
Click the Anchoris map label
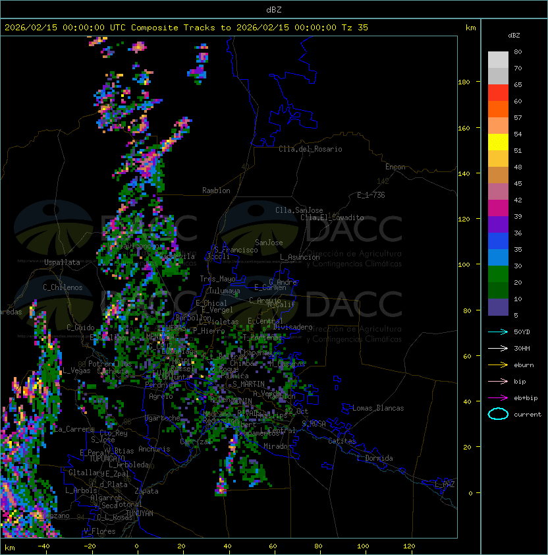(154, 449)
